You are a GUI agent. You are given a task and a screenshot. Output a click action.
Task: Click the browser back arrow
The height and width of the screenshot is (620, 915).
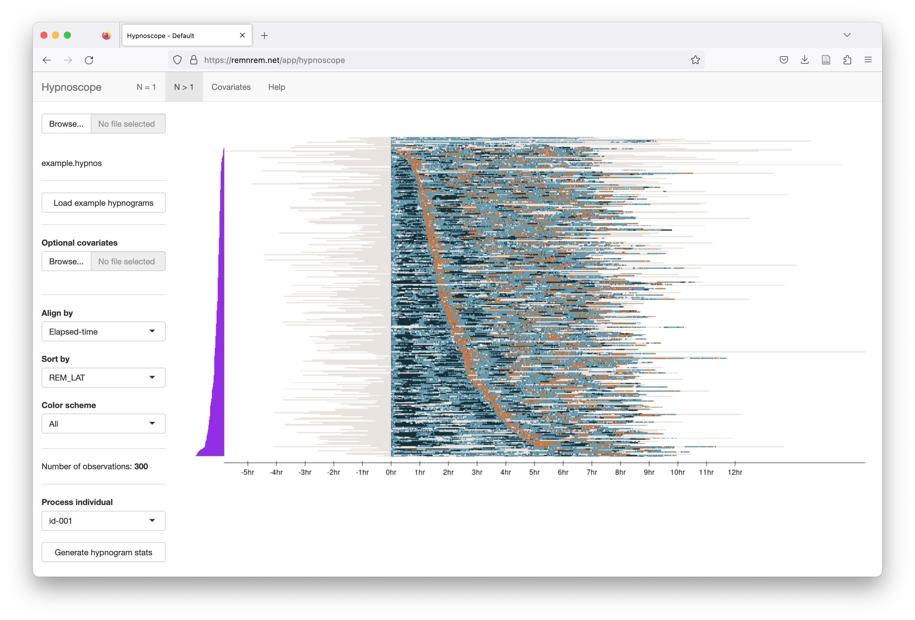point(47,60)
